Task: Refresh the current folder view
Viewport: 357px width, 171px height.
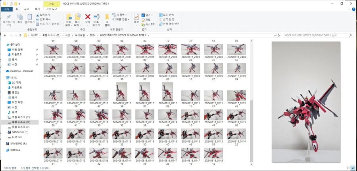Action: 279,36
